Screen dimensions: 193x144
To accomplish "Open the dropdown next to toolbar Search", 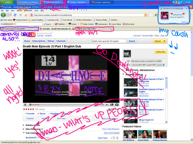I will click(x=53, y=24).
